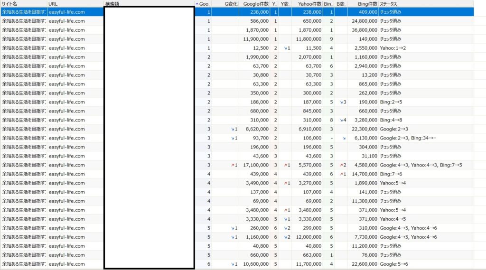The image size is (486, 270).
Task: Select Google count cell 137,000
Action: click(x=260, y=192)
